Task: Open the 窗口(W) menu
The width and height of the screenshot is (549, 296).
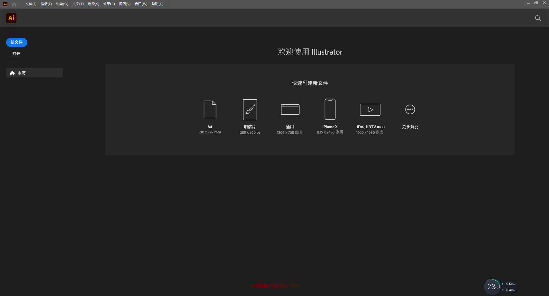Action: (x=140, y=4)
